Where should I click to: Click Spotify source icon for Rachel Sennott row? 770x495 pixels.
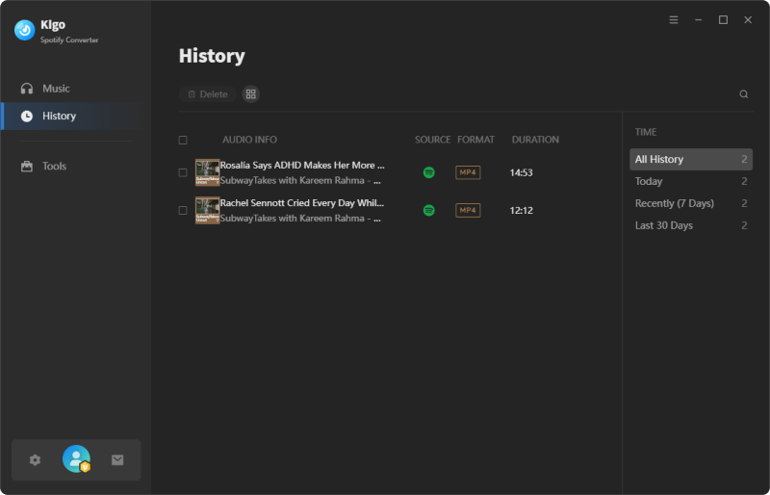(x=428, y=210)
